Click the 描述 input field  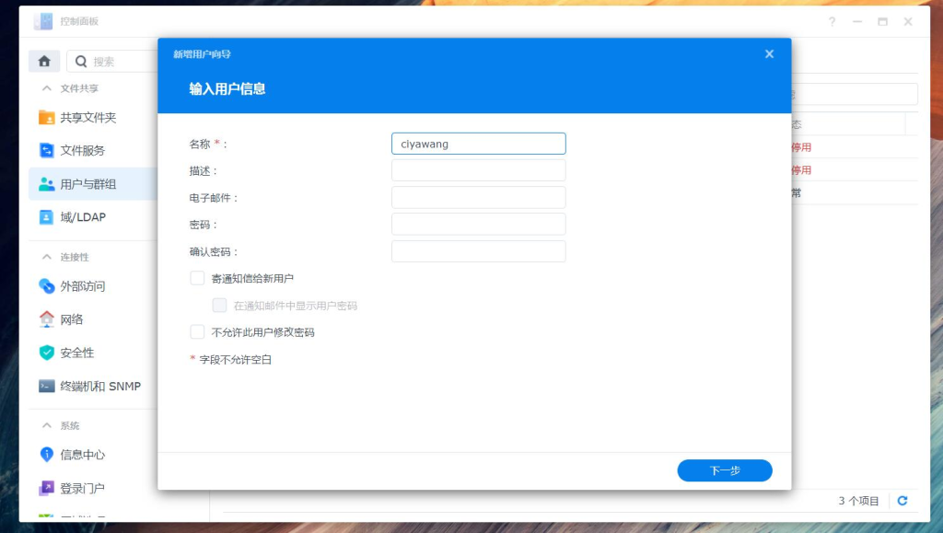click(478, 169)
